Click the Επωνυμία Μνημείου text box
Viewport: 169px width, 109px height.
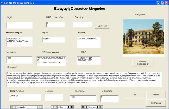(19, 42)
